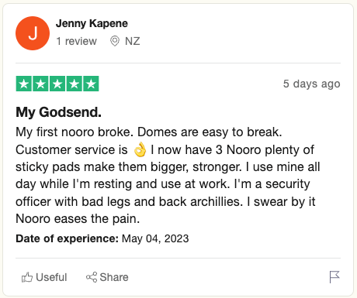The image size is (357, 298).
Task: Mark review as Useful
Action: coord(44,277)
